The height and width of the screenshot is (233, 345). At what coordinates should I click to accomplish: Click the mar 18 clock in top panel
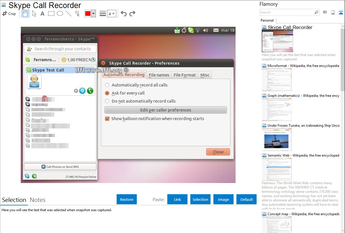pos(228,30)
